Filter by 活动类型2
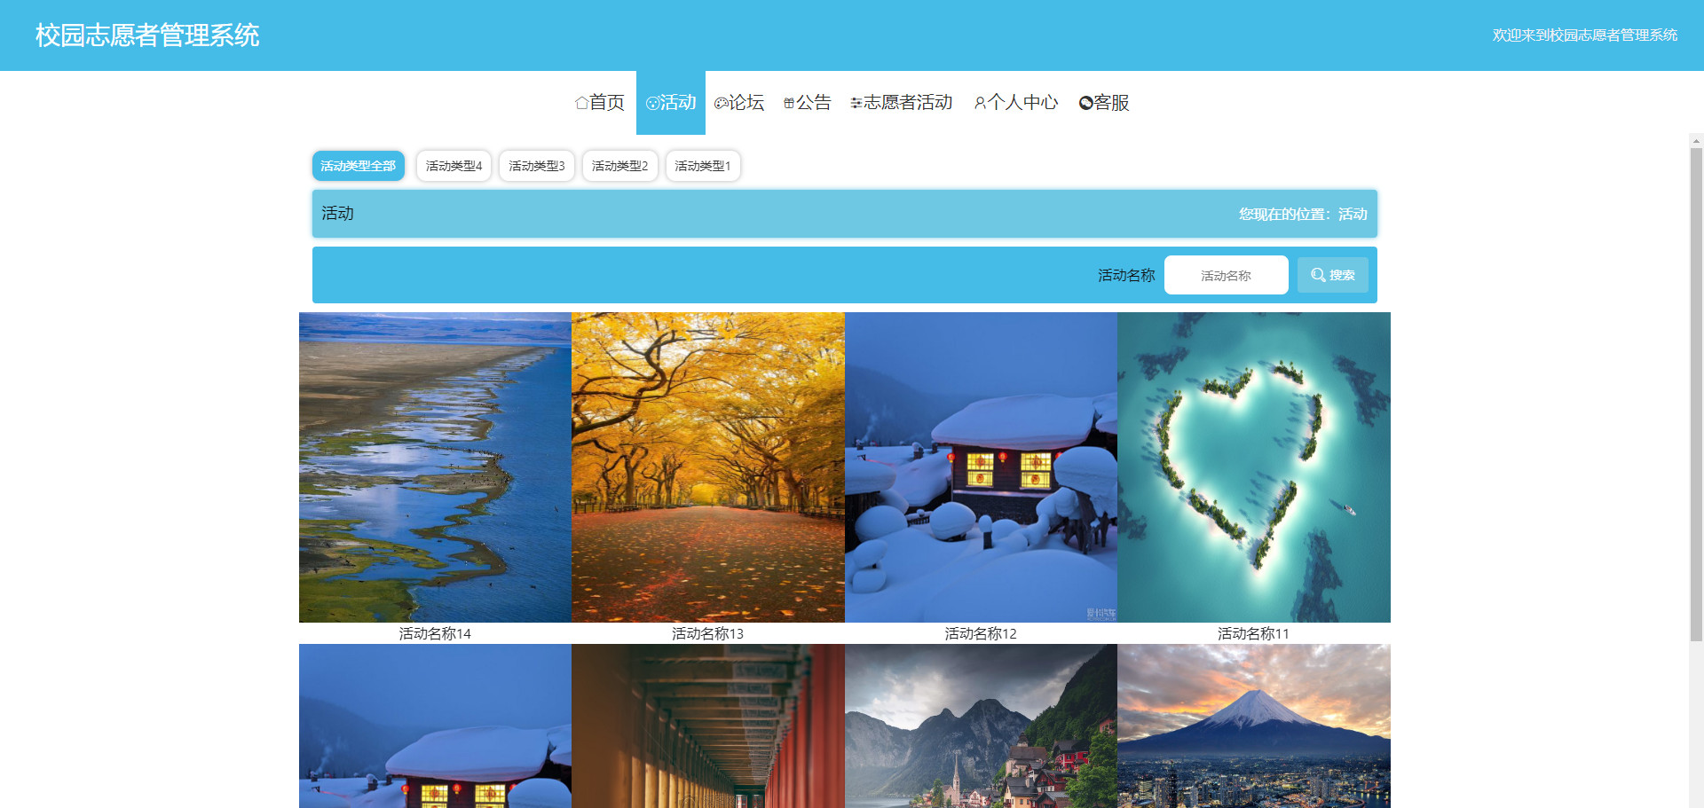 [619, 166]
